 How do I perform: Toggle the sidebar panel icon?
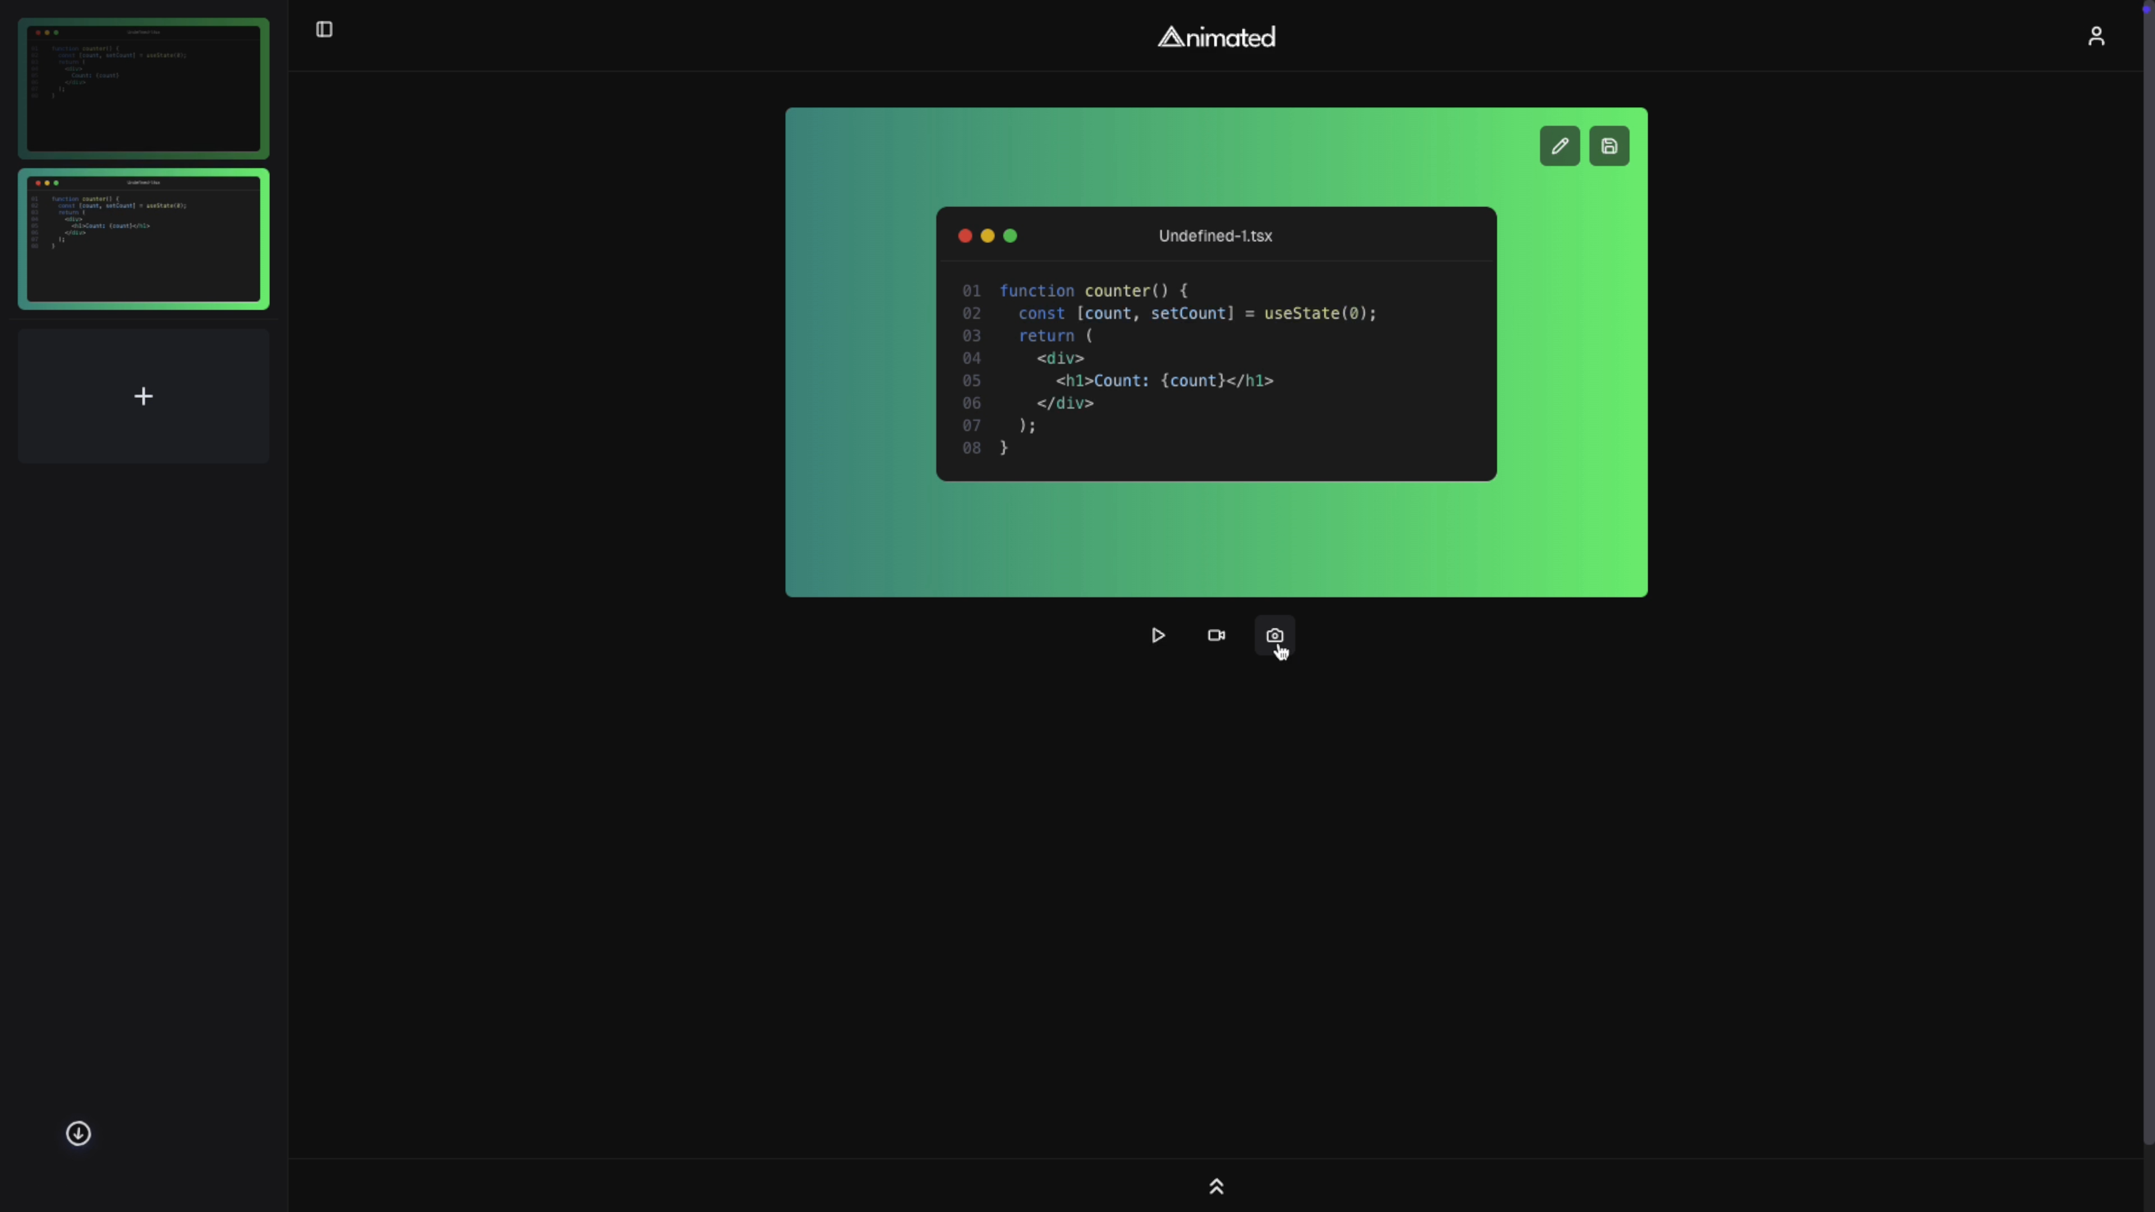click(324, 30)
